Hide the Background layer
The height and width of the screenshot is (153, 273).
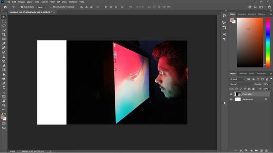coord(231,99)
